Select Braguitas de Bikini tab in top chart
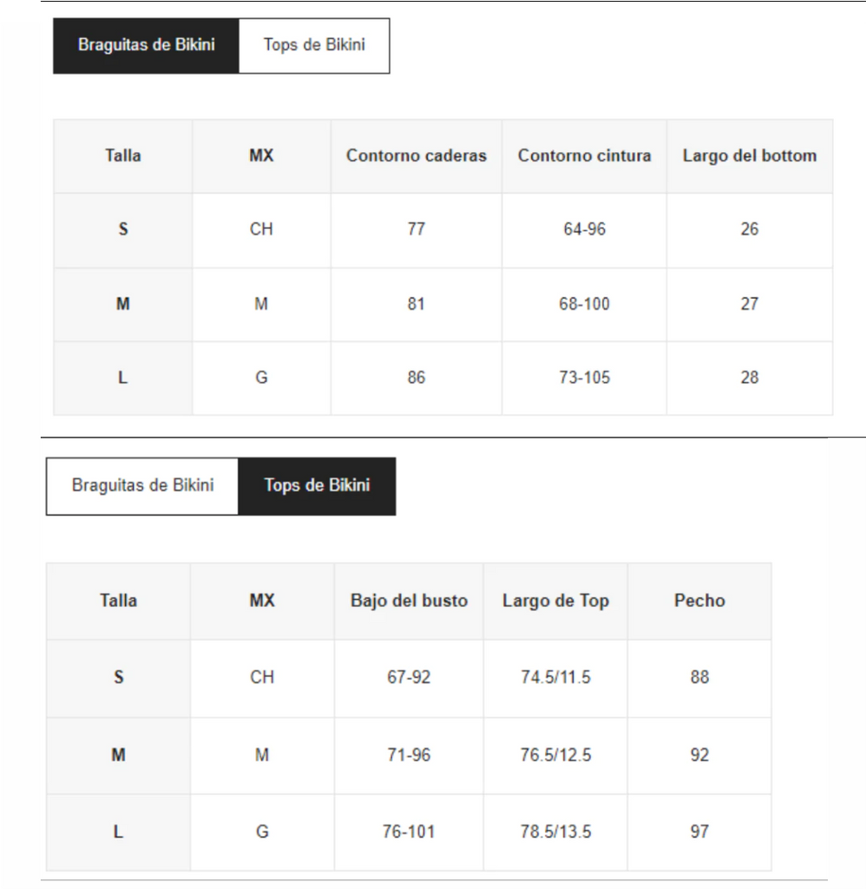Viewport: 866px width, 889px height. [x=147, y=45]
